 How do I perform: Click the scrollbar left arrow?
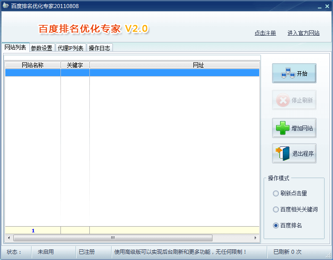coord(9,238)
